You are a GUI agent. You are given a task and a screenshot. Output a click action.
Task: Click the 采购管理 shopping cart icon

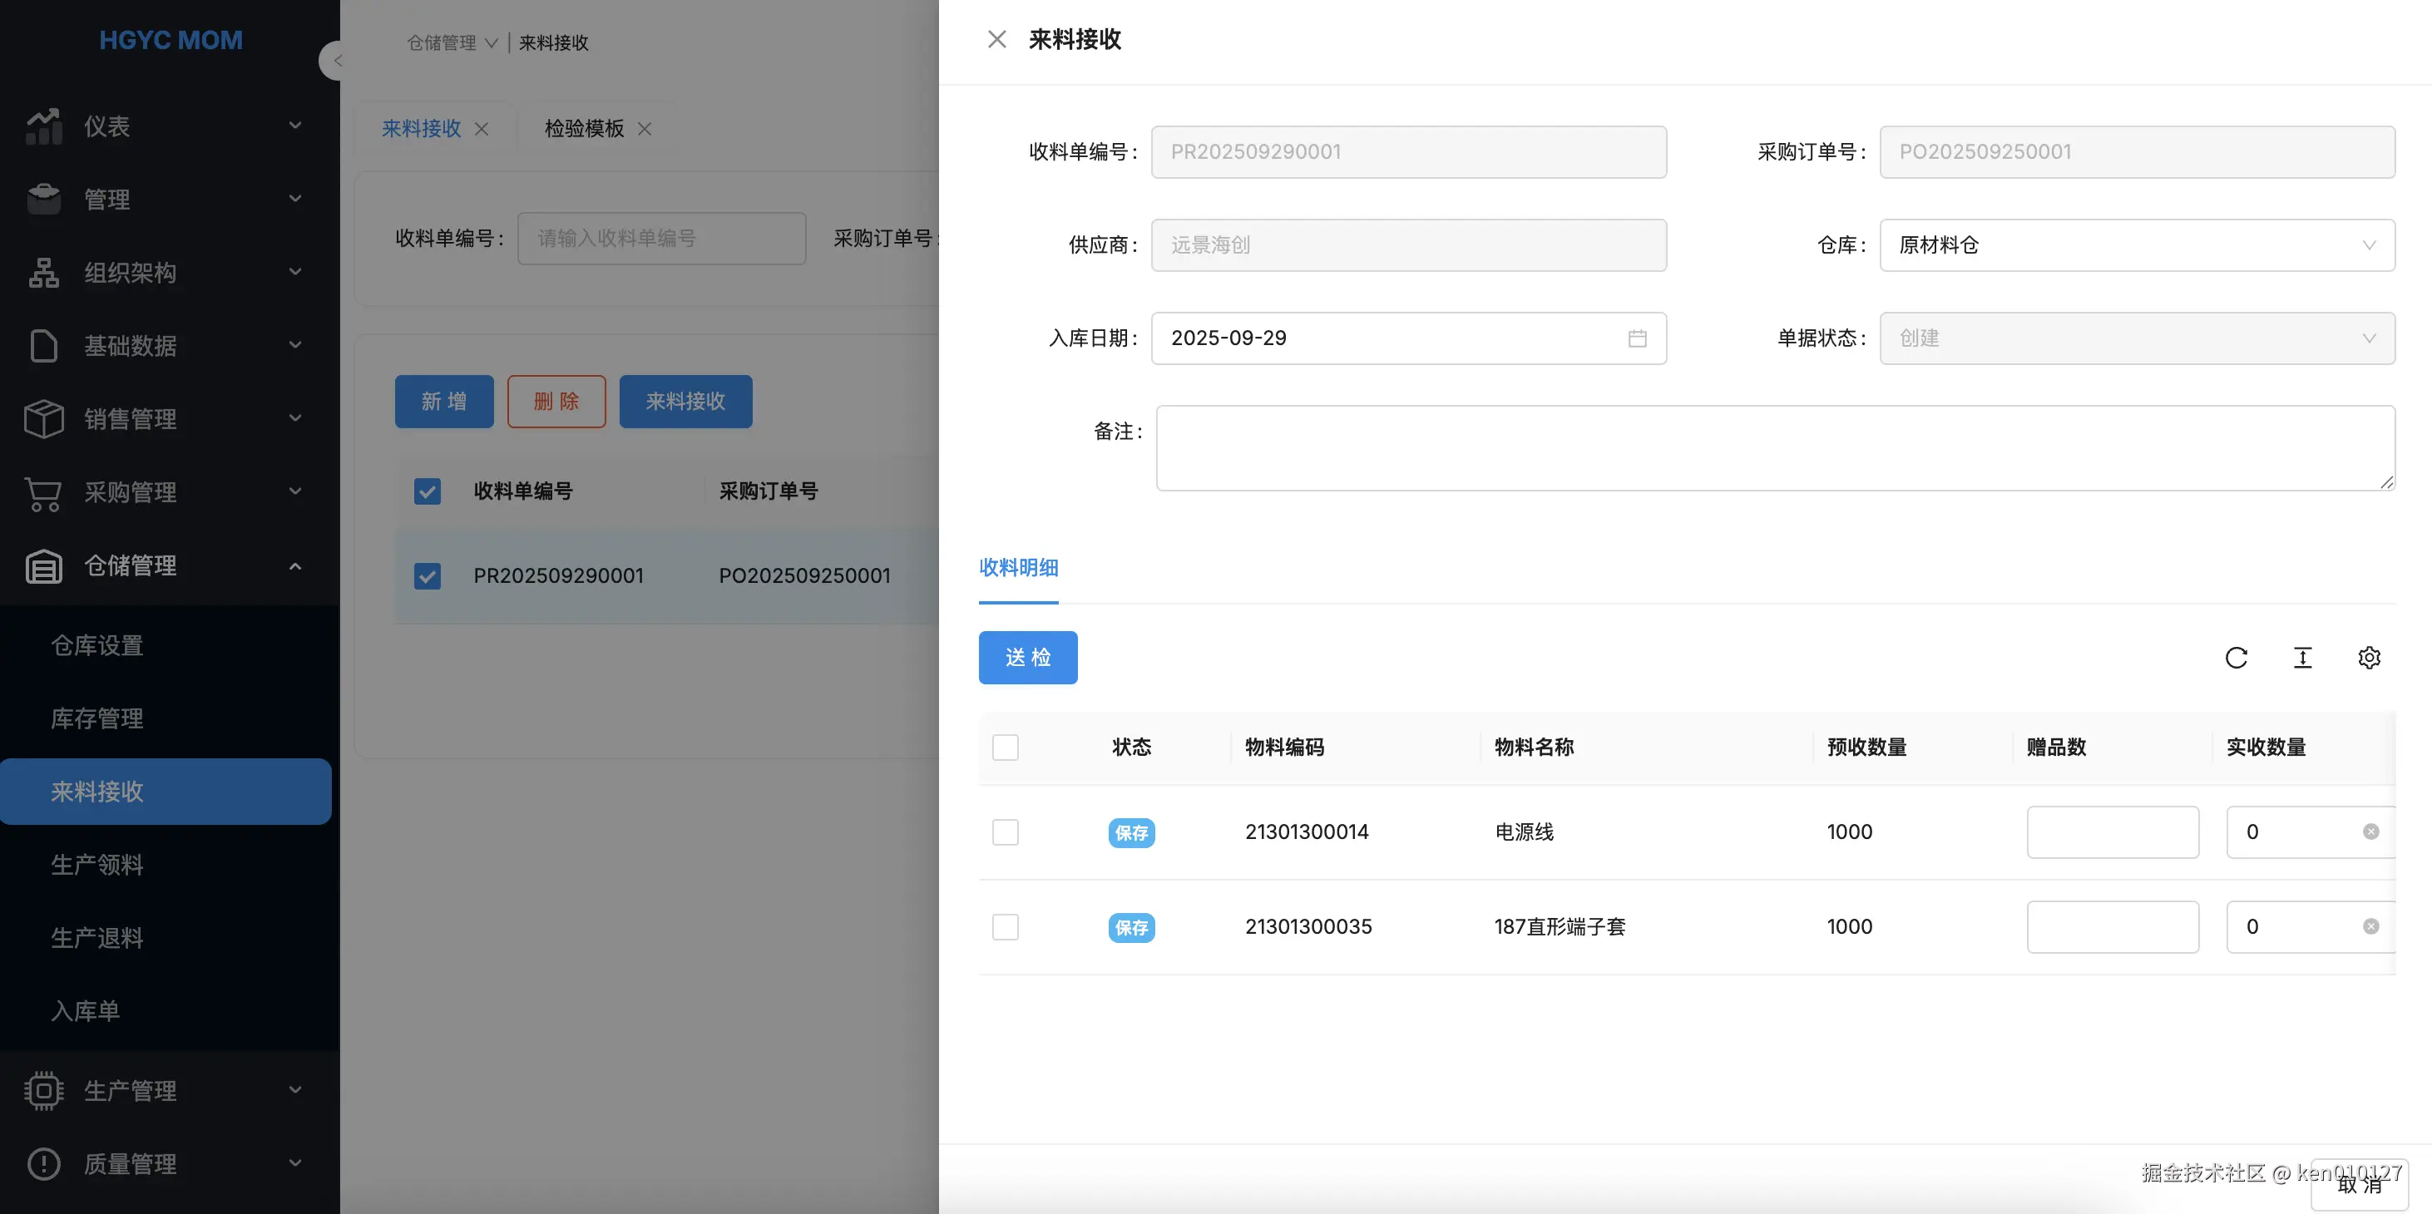point(43,493)
